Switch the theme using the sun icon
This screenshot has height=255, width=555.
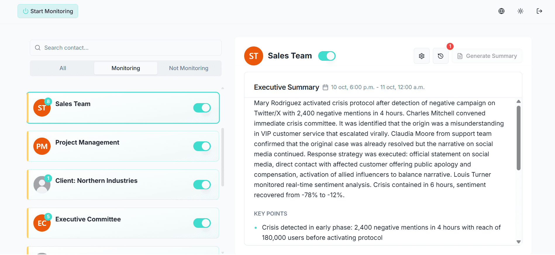click(520, 11)
